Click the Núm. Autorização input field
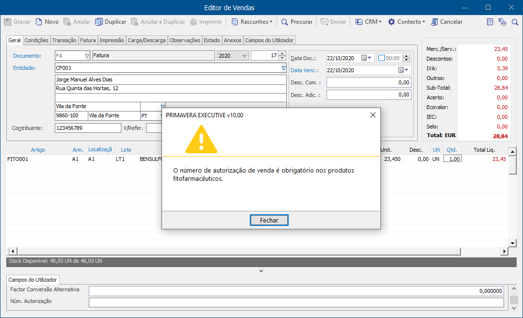This screenshot has height=318, width=523. click(x=296, y=302)
